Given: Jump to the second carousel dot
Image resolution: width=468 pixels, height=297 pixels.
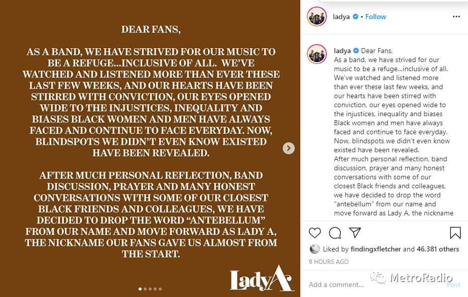Looking at the screenshot, I should (145, 289).
